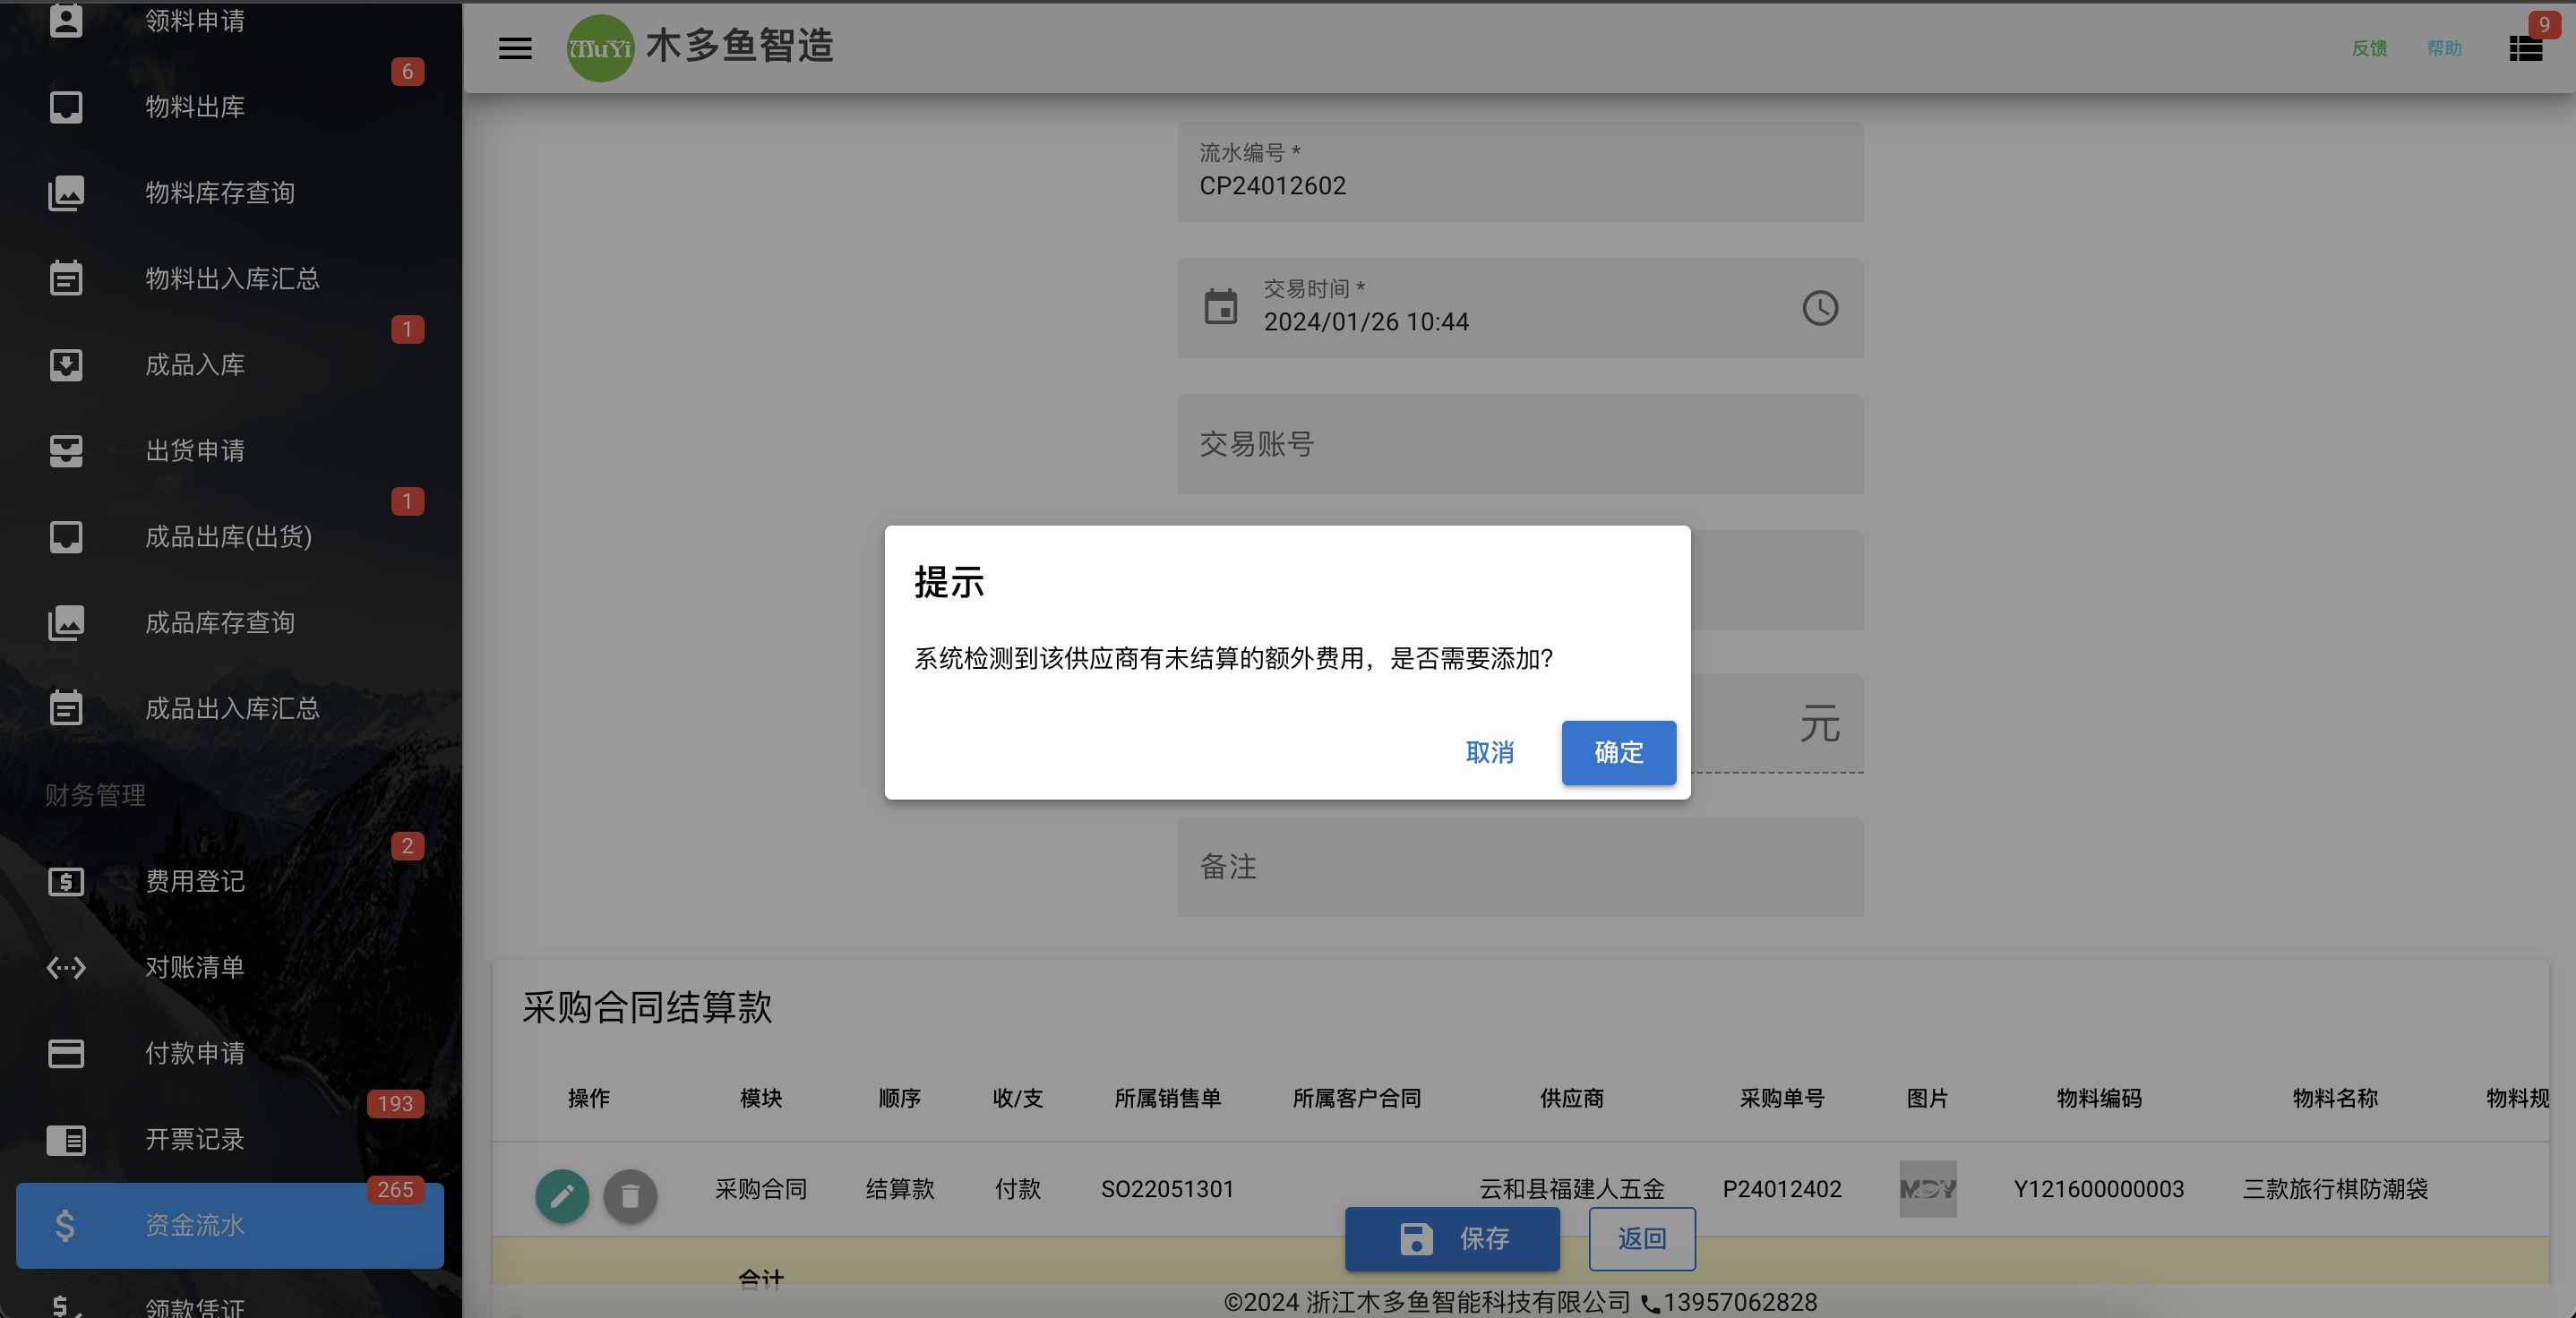Confirm the dialog with 确定 button
The height and width of the screenshot is (1318, 2576).
[x=1618, y=752]
